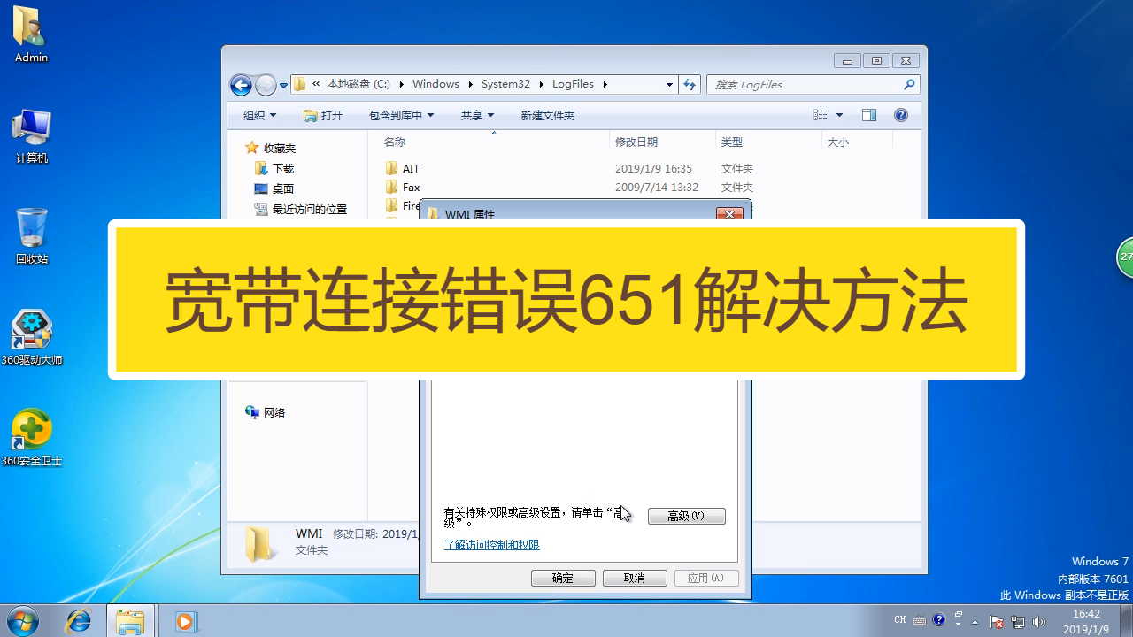Click the Explorer help icon

[900, 114]
